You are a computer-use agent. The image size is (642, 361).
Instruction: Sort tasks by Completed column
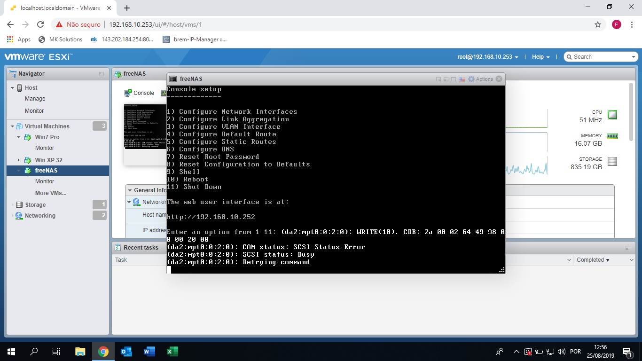(x=593, y=260)
